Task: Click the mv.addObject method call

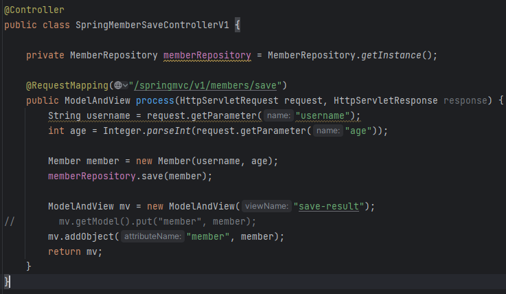Action: tap(81, 236)
